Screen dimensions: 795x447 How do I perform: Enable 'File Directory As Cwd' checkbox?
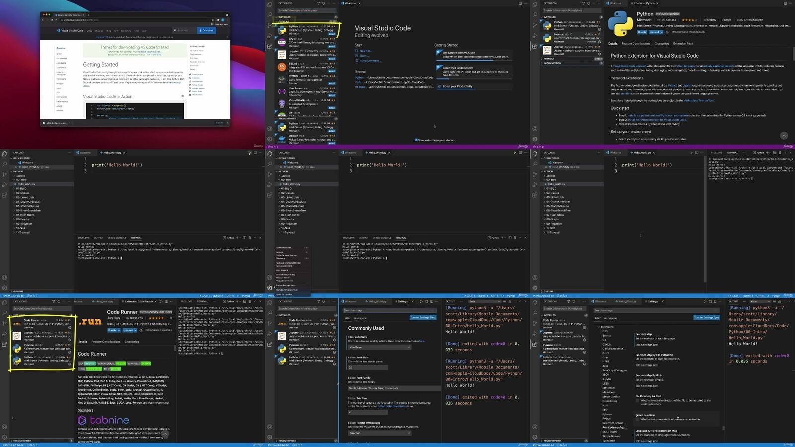click(x=637, y=400)
